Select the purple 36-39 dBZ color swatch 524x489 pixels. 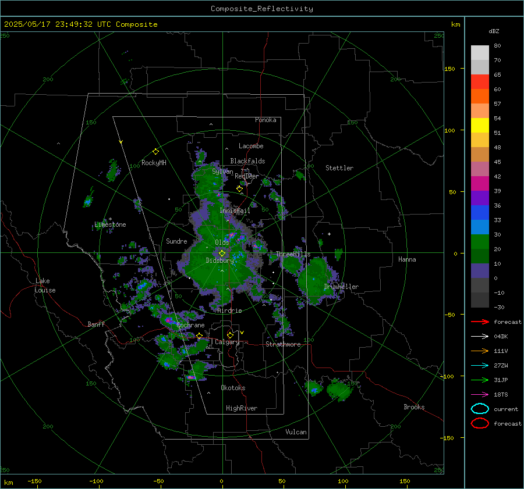coord(480,198)
